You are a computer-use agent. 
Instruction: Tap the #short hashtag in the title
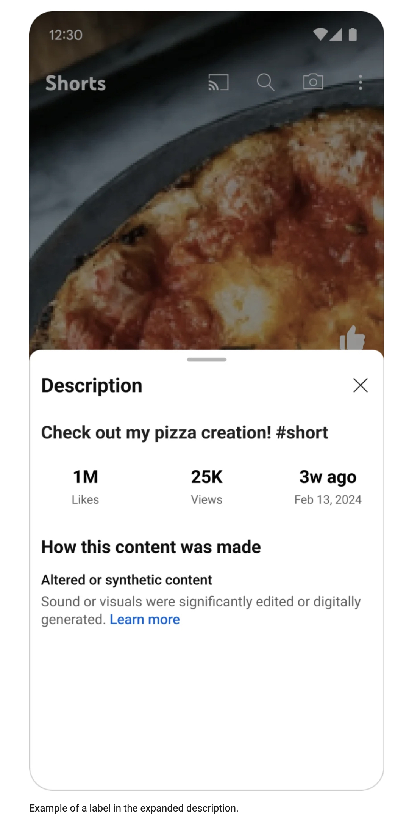[302, 433]
